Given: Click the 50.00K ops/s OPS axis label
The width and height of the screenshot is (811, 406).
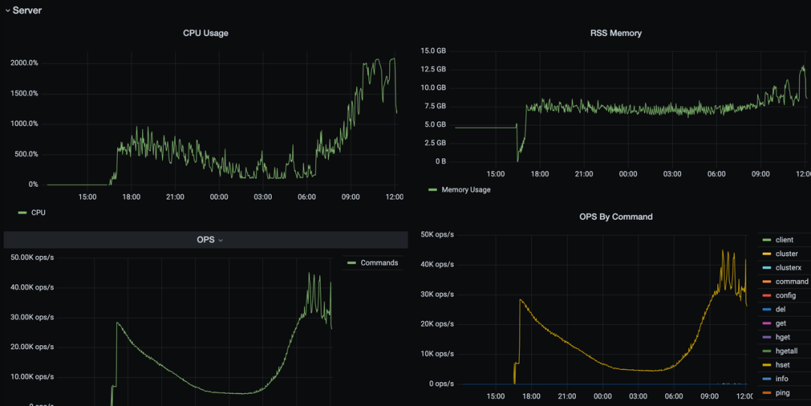Looking at the screenshot, I should pos(32,257).
